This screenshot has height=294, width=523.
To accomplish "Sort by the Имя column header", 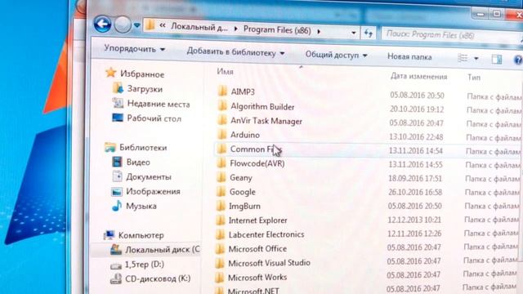I will point(226,71).
